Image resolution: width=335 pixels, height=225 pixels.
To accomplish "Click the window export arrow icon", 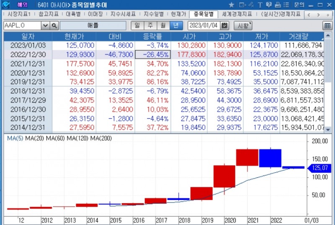I will [x=242, y=5].
